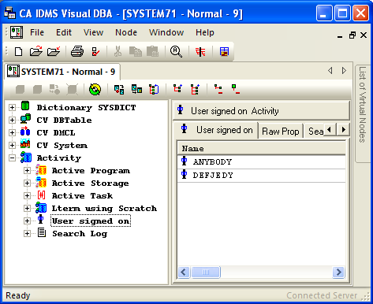Image resolution: width=373 pixels, height=304 pixels.
Task: Click the blue person icon next to ANYBODY
Action: [x=185, y=161]
